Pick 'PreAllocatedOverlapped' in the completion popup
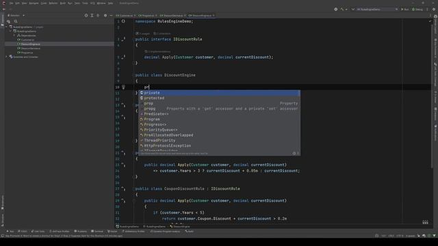 [220, 135]
